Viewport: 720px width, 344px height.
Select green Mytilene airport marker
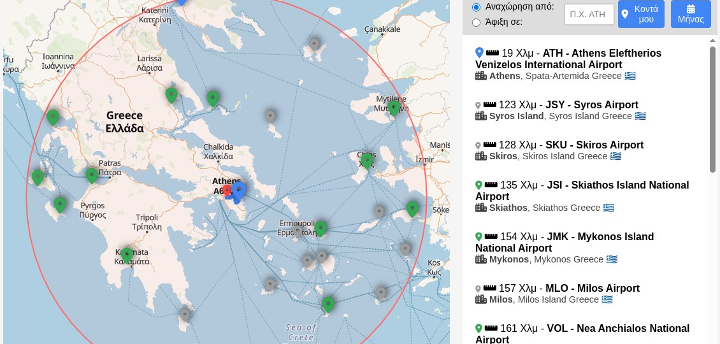[x=393, y=108]
